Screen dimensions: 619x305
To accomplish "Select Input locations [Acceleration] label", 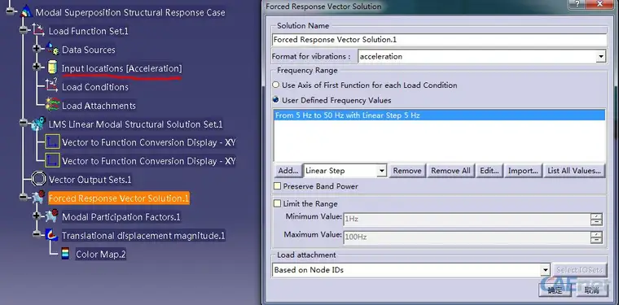I will pyautogui.click(x=121, y=68).
